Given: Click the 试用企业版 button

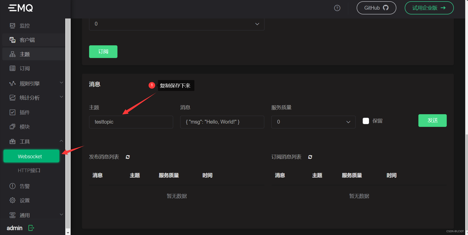Looking at the screenshot, I should tap(429, 8).
